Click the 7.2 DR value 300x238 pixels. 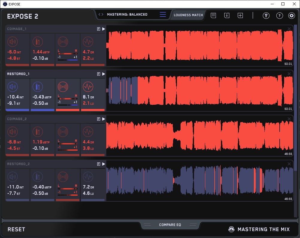(x=88, y=187)
